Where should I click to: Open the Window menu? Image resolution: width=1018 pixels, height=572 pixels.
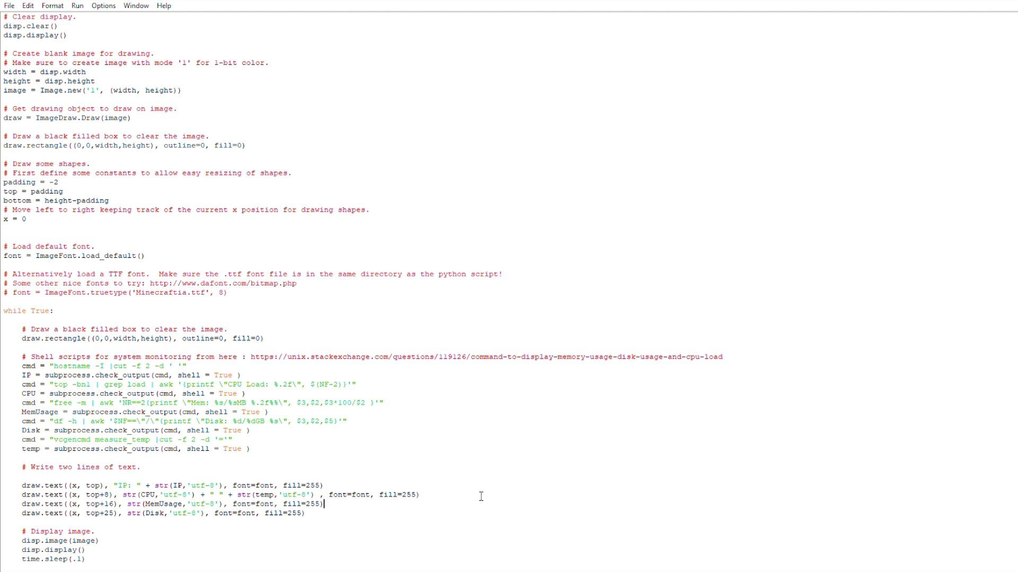click(x=136, y=6)
